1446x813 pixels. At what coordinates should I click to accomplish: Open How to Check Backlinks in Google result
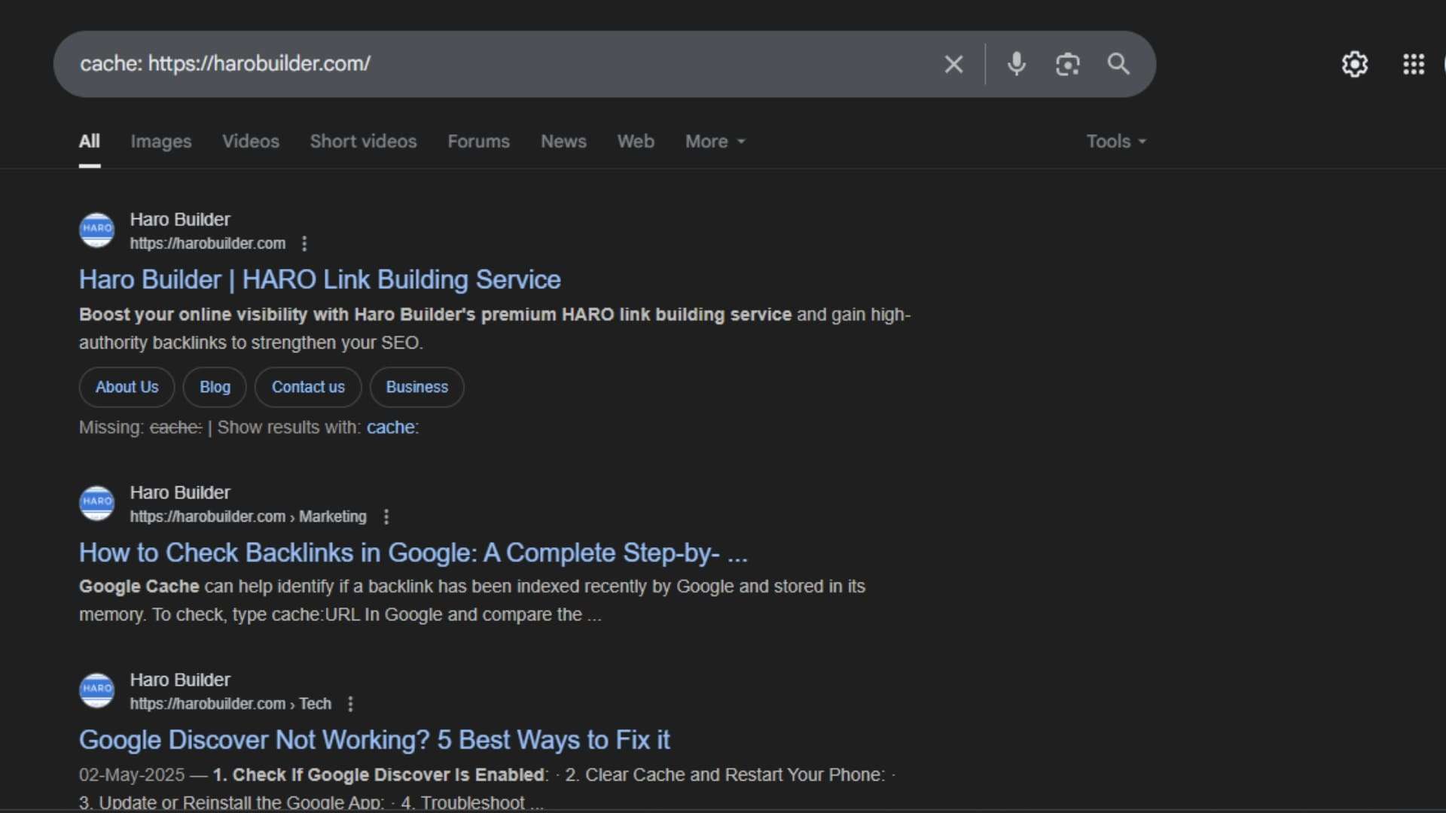[x=413, y=553]
